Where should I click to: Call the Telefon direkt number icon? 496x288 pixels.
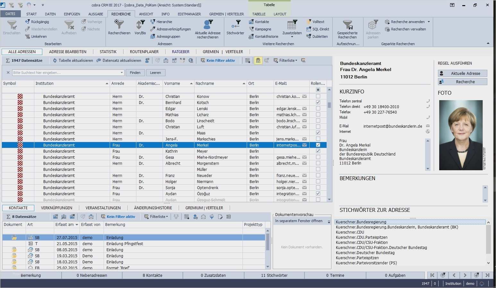pyautogui.click(x=428, y=107)
